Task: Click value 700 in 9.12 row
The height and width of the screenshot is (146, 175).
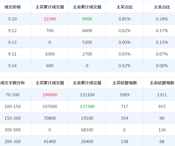Action: tap(50, 31)
